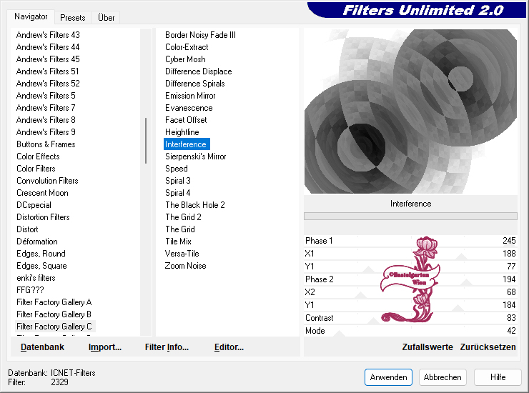This screenshot has height=393, width=529.
Task: Select Andrew's Filters 9 category
Action: coord(46,132)
